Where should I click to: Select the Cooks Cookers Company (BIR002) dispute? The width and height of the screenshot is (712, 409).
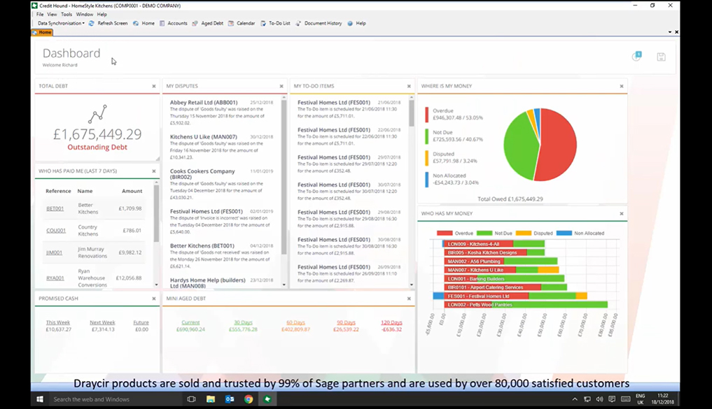click(222, 184)
